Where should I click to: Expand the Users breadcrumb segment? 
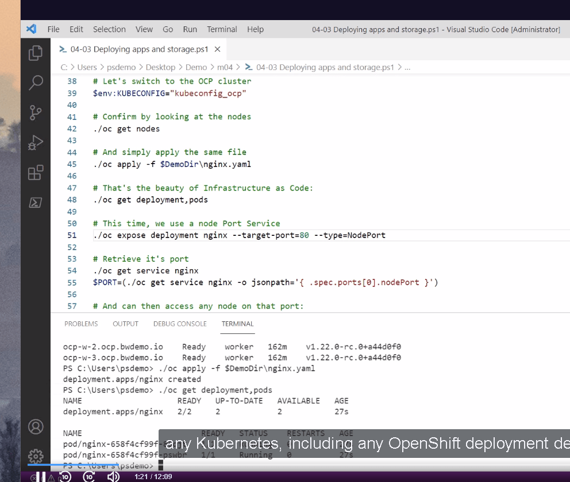(87, 68)
